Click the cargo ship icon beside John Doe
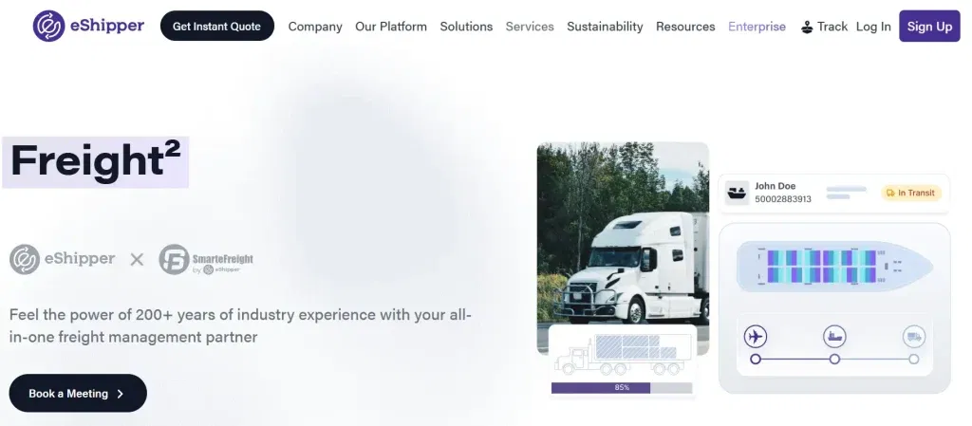972x426 pixels. 737,193
